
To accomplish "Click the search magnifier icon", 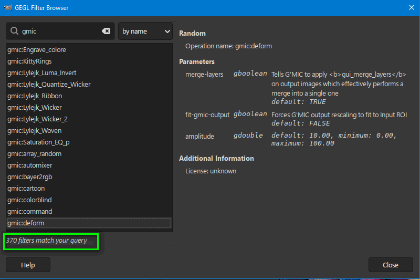I will (14, 31).
